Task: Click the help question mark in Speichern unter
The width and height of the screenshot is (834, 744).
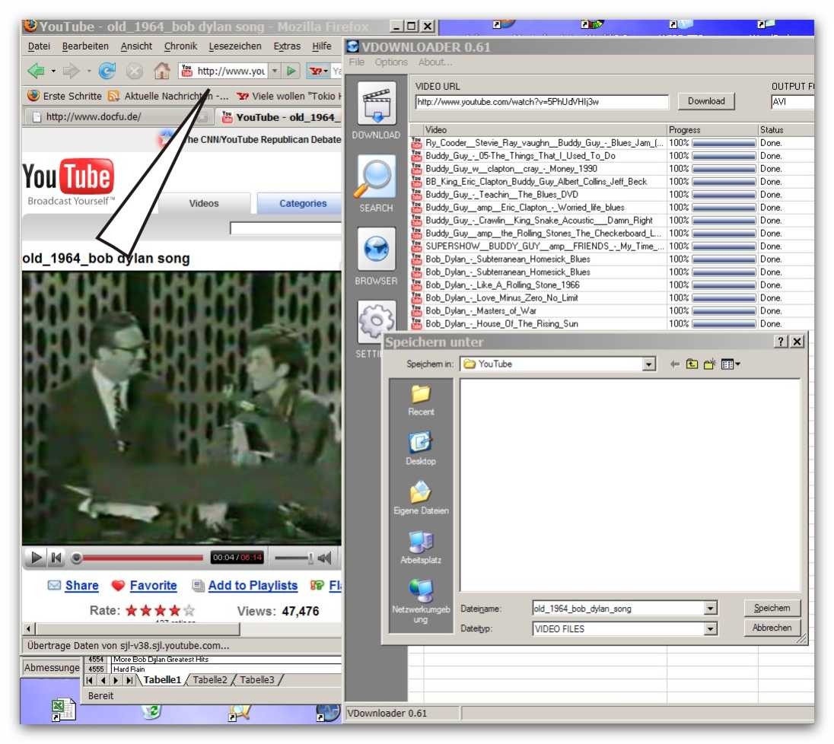Action: [x=780, y=342]
